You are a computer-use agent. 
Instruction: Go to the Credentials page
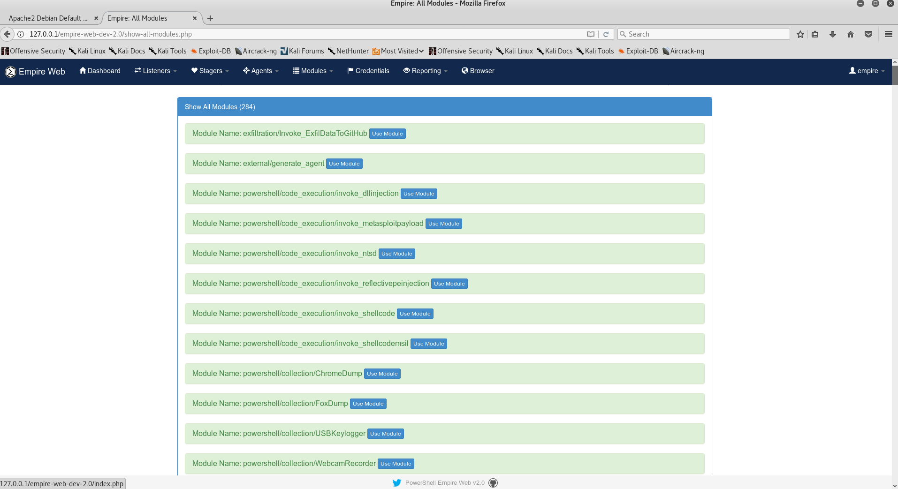368,71
